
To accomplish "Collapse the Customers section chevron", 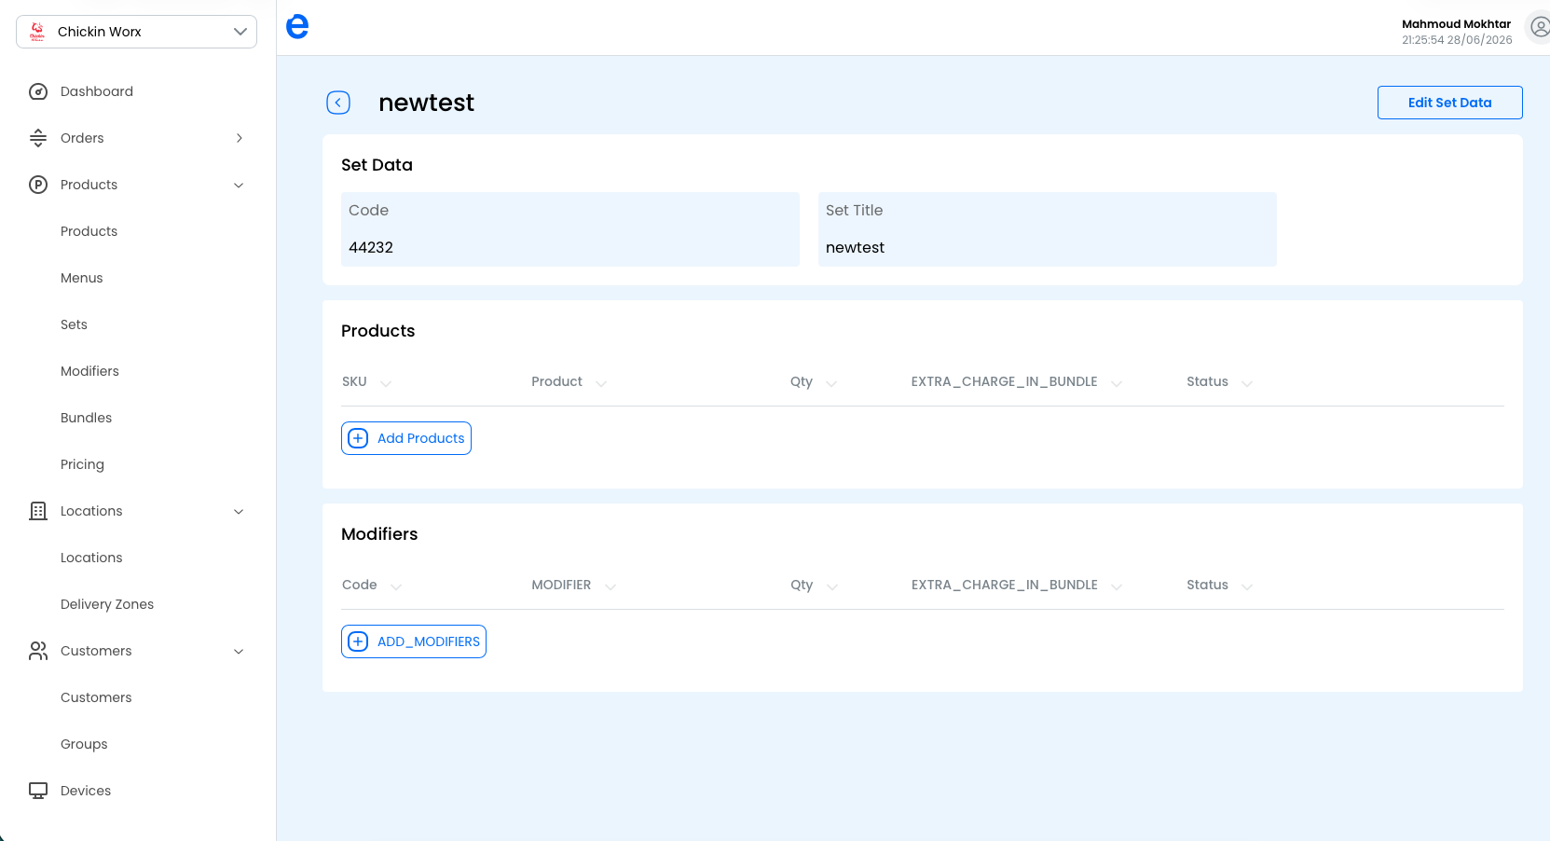I will click(239, 651).
